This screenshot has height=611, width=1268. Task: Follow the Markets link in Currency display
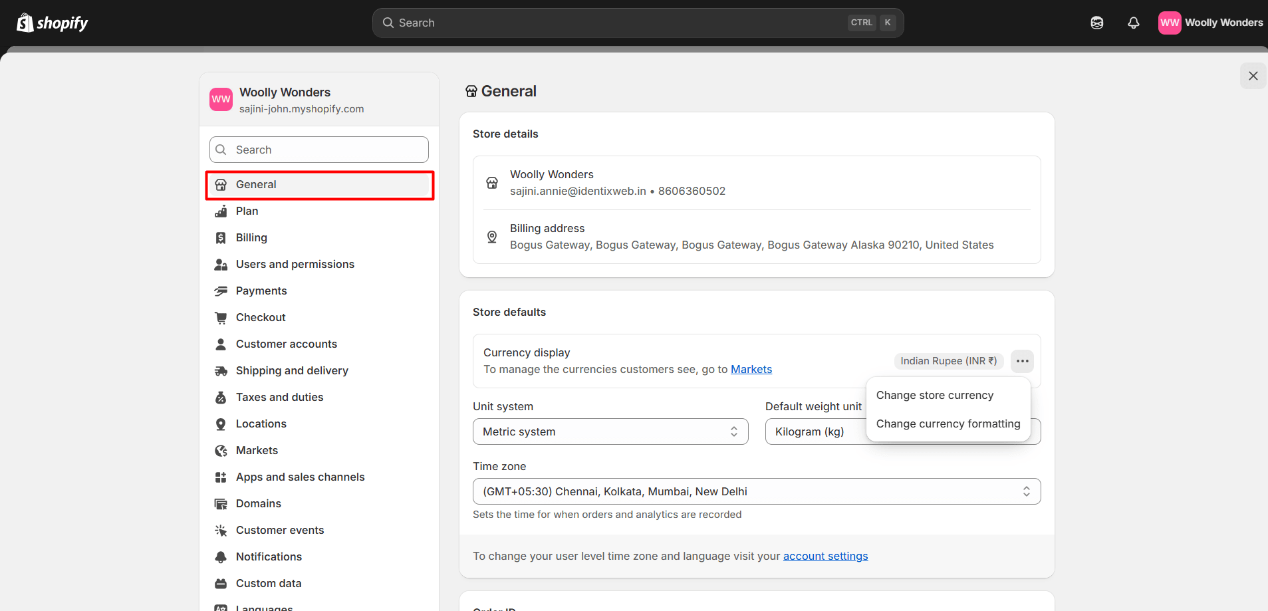point(751,370)
